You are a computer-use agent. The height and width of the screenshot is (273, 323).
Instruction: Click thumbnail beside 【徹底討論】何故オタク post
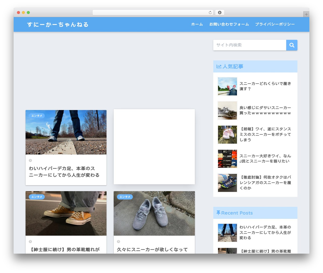point(227,183)
